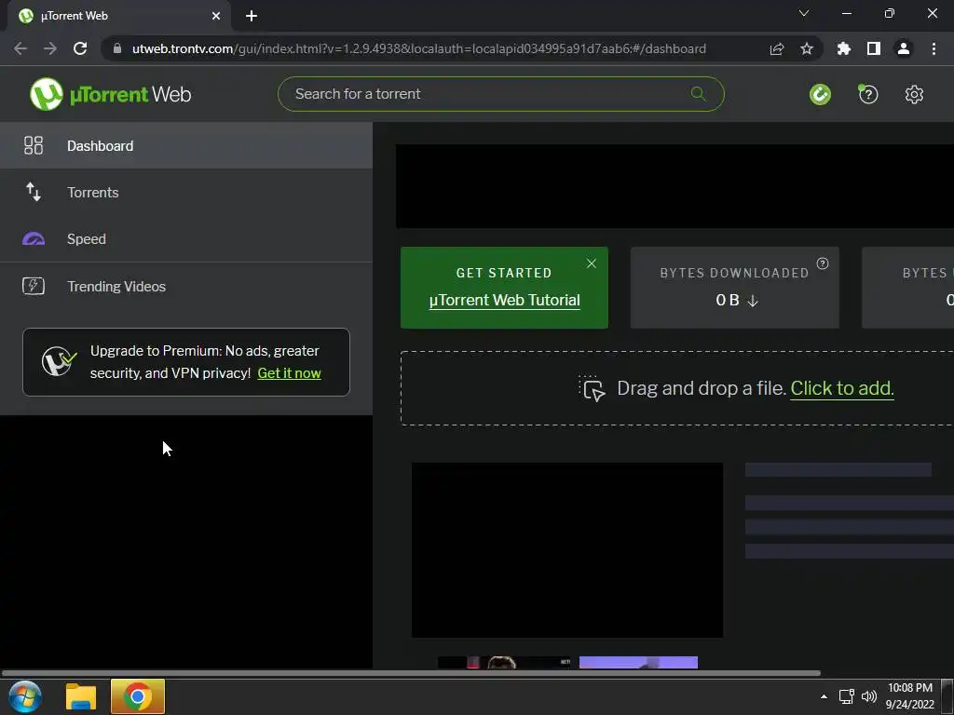This screenshot has width=954, height=715.
Task: Click the address bar URL
Action: click(x=419, y=48)
